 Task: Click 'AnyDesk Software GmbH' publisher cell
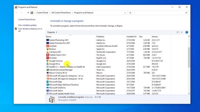coord(107,46)
